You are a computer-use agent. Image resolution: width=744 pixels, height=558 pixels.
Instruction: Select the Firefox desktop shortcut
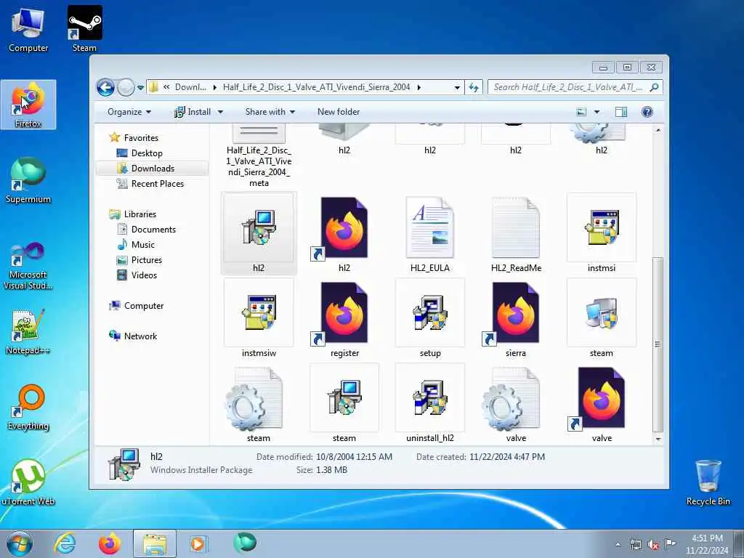point(28,105)
